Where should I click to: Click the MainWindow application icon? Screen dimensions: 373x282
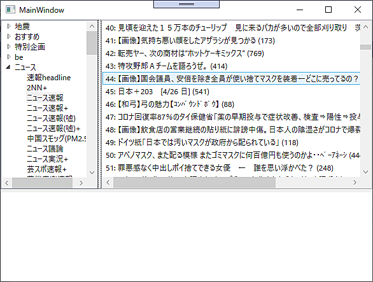[x=10, y=10]
